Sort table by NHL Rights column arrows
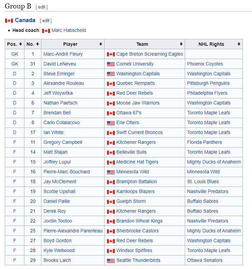This screenshot has width=252, height=269. [x=239, y=44]
